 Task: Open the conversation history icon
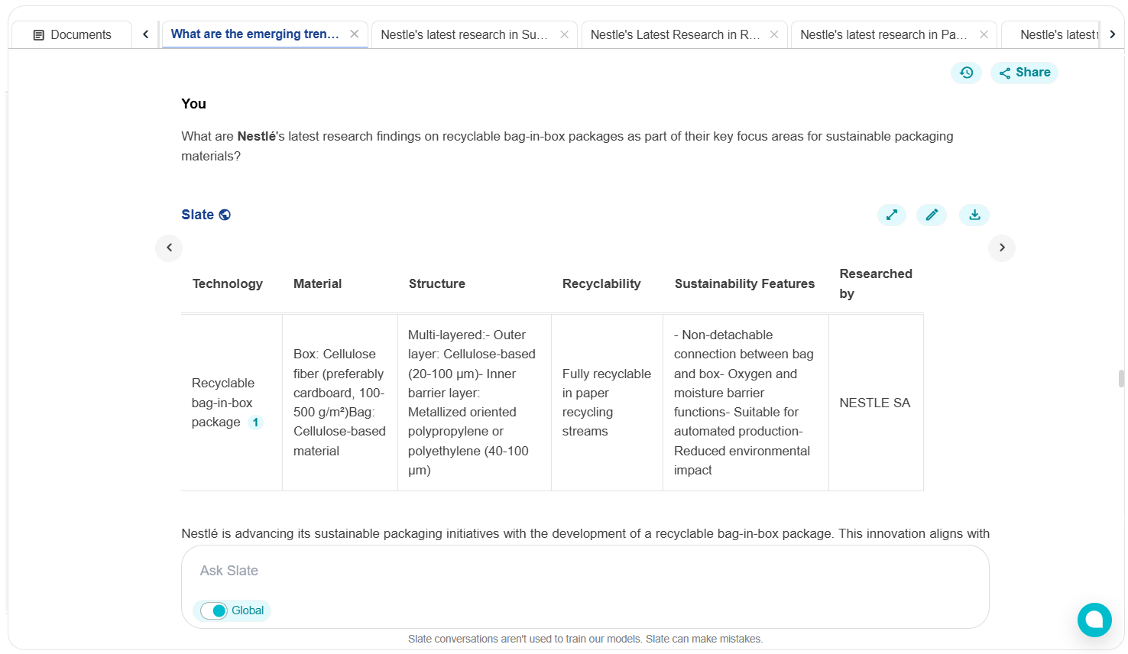point(966,73)
